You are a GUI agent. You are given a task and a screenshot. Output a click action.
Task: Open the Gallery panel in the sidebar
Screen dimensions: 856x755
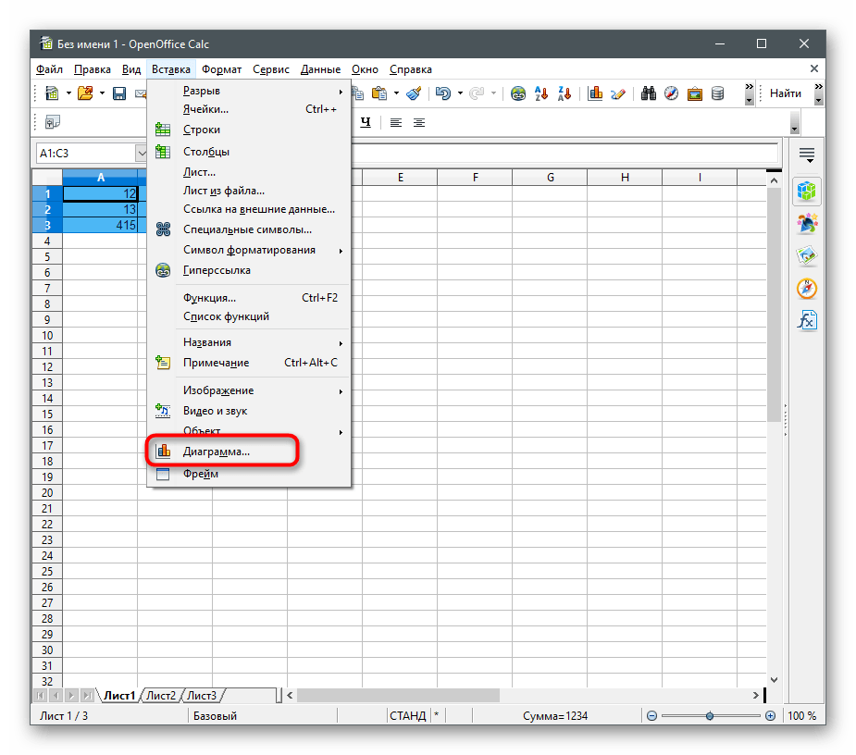click(807, 256)
